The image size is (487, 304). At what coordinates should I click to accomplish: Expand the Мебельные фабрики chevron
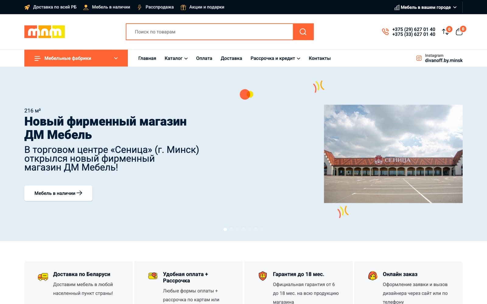pos(116,58)
